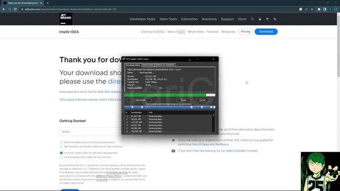Image resolution: width=340 pixels, height=191 pixels.
Task: Check 'Send me helpful tips' checkbox
Action: 61,142
